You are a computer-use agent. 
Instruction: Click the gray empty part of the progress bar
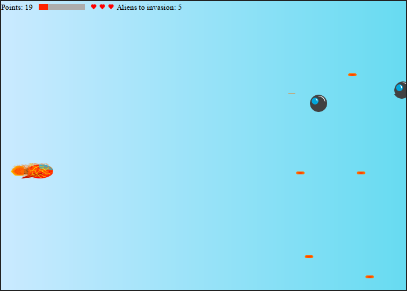[66, 7]
